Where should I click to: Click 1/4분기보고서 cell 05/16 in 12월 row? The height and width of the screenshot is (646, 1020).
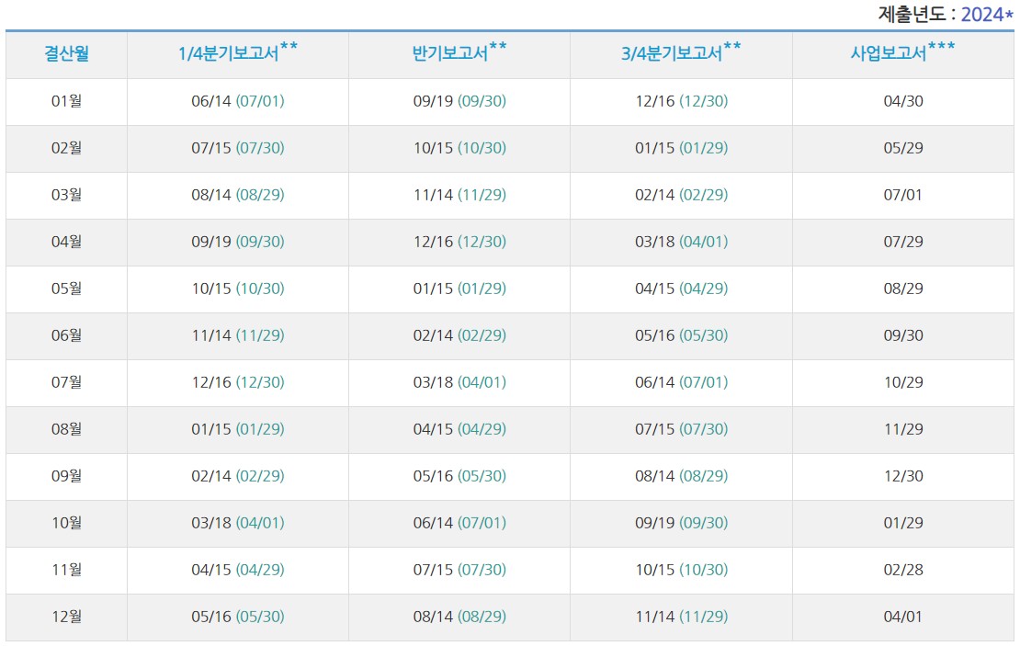238,616
